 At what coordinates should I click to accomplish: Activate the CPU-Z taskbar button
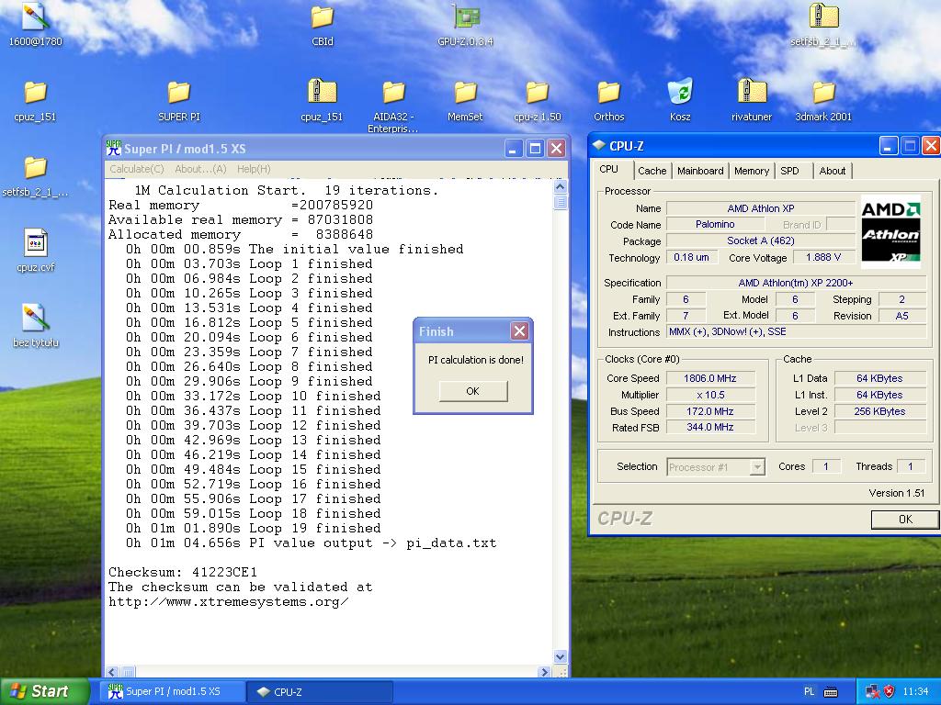coord(321,692)
